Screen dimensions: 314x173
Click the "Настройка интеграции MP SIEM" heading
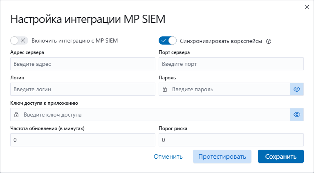point(88,20)
